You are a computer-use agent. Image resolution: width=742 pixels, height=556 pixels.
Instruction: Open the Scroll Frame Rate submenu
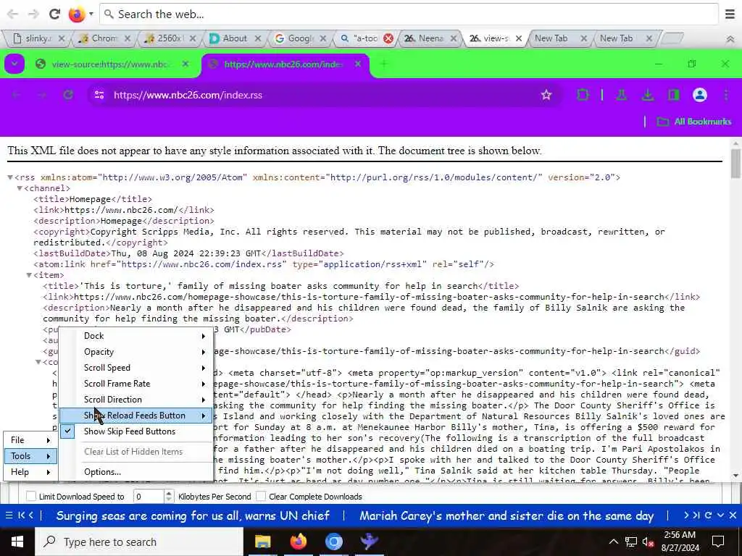point(136,384)
